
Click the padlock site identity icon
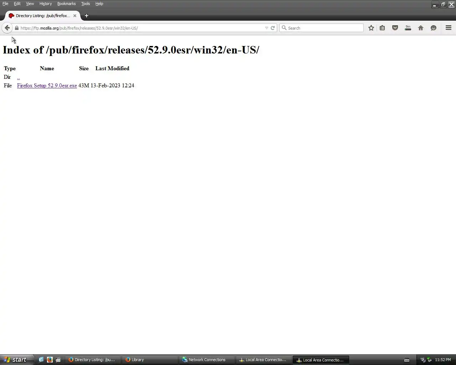point(16,28)
